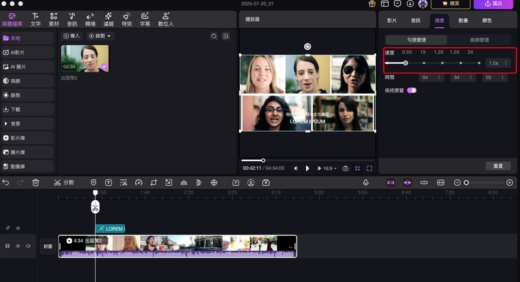Open the user avatar profile
This screenshot has width=520, height=282.
coord(423,4)
